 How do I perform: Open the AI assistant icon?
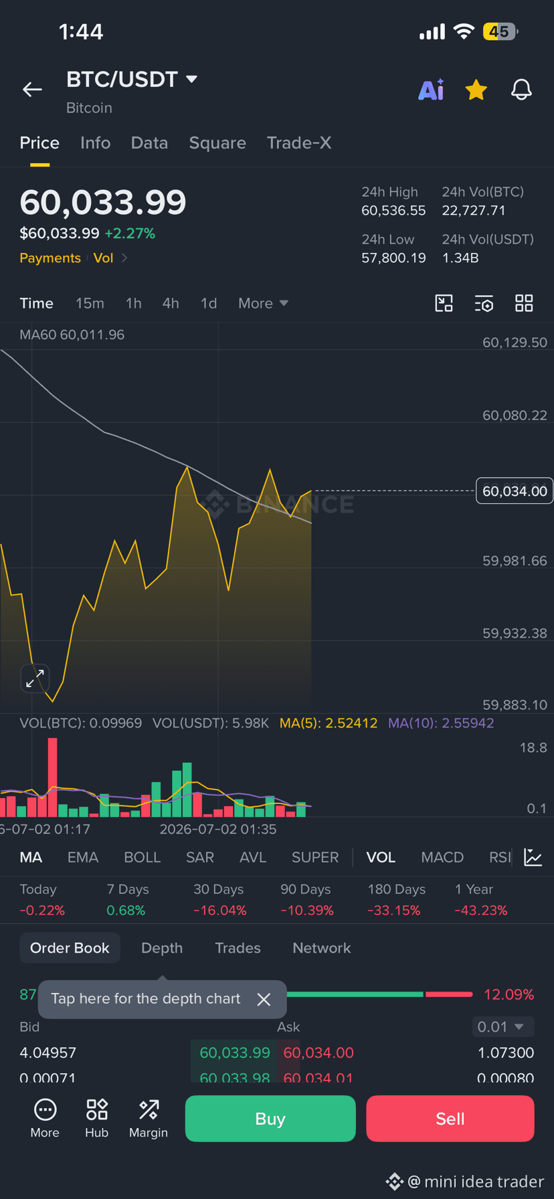coord(432,89)
